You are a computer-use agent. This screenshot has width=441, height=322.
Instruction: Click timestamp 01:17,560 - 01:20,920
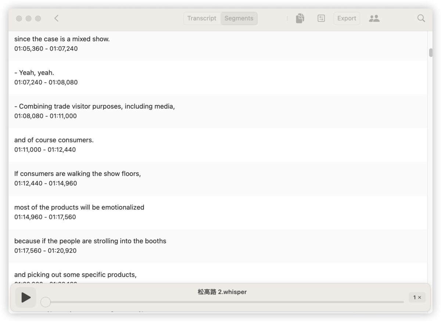[x=46, y=251]
